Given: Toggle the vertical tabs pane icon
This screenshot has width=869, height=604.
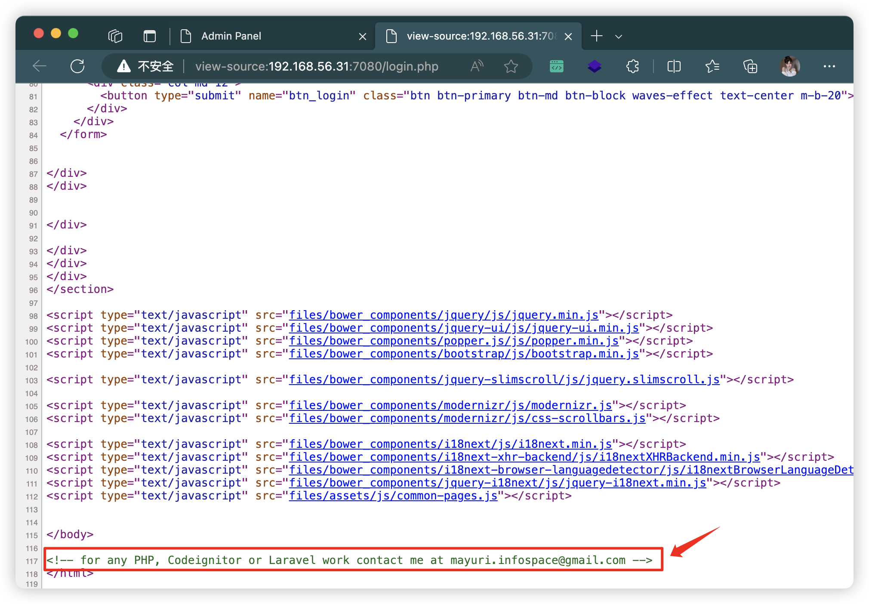Looking at the screenshot, I should click(149, 36).
